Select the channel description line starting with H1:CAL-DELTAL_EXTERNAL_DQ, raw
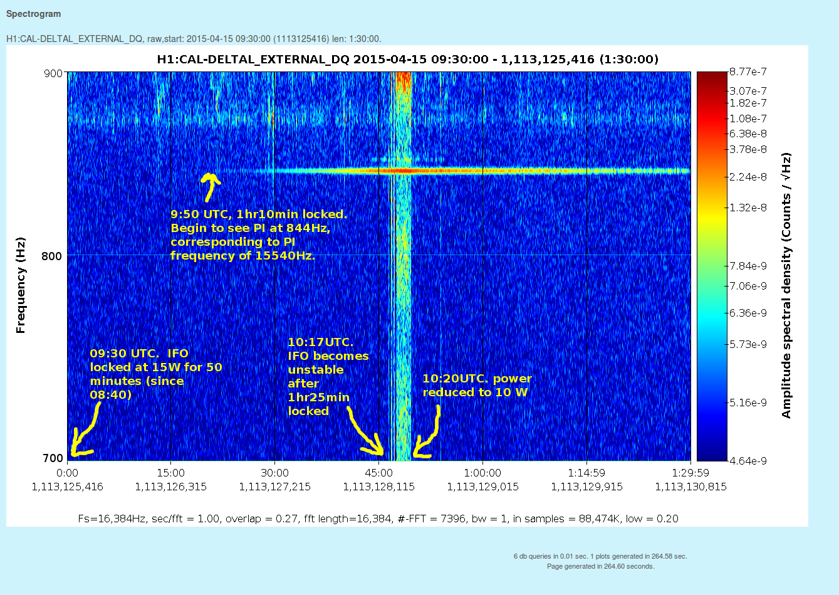839x595 pixels. click(194, 39)
